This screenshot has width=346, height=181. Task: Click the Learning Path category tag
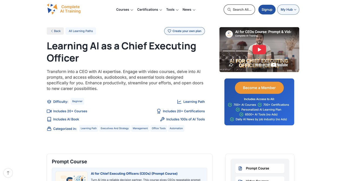89,128
